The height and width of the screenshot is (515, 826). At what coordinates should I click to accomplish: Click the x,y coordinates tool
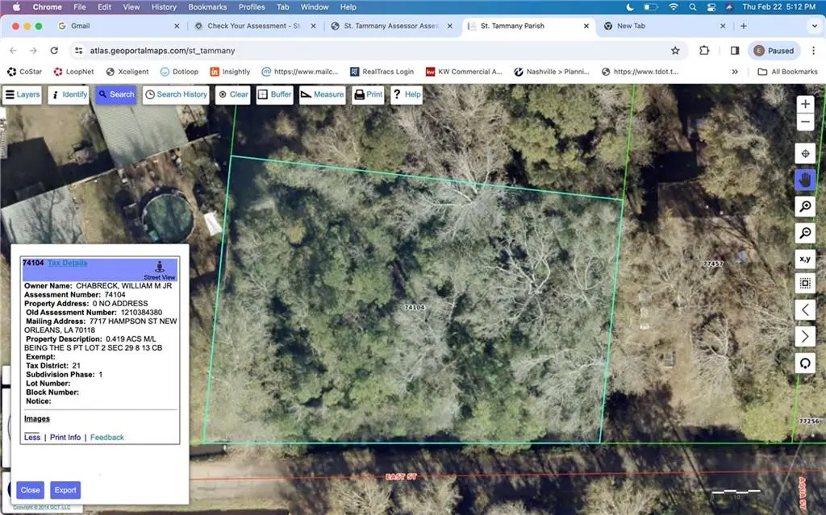click(x=804, y=258)
